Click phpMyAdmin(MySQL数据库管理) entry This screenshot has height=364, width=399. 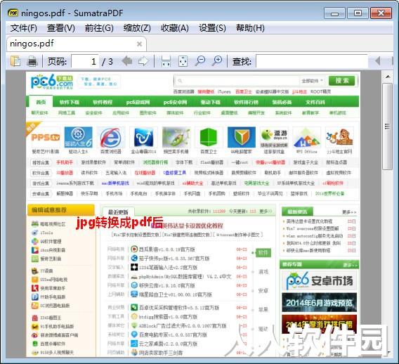click(x=185, y=276)
